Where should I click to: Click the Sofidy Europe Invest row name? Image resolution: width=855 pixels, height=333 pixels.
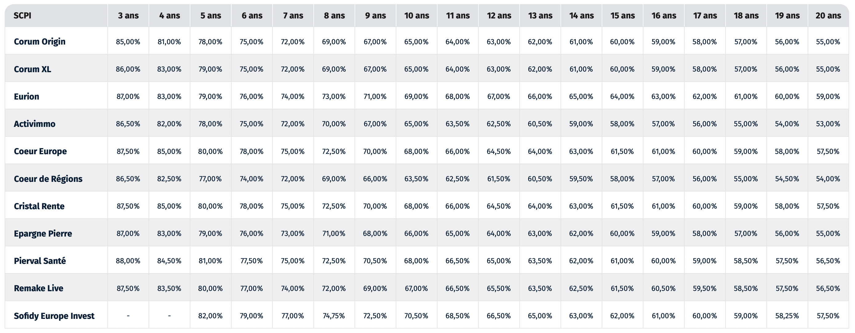point(54,316)
